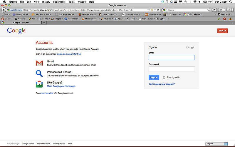Open the Color Scheme D... bookmark
This screenshot has width=235, height=147.
(194, 14)
